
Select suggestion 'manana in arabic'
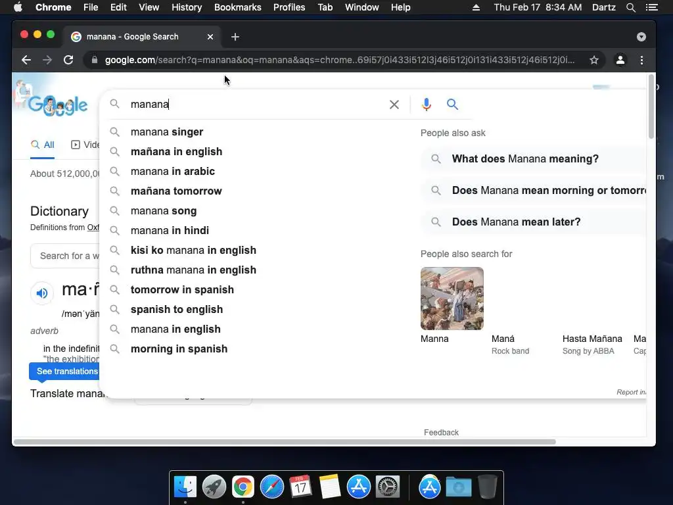point(173,172)
